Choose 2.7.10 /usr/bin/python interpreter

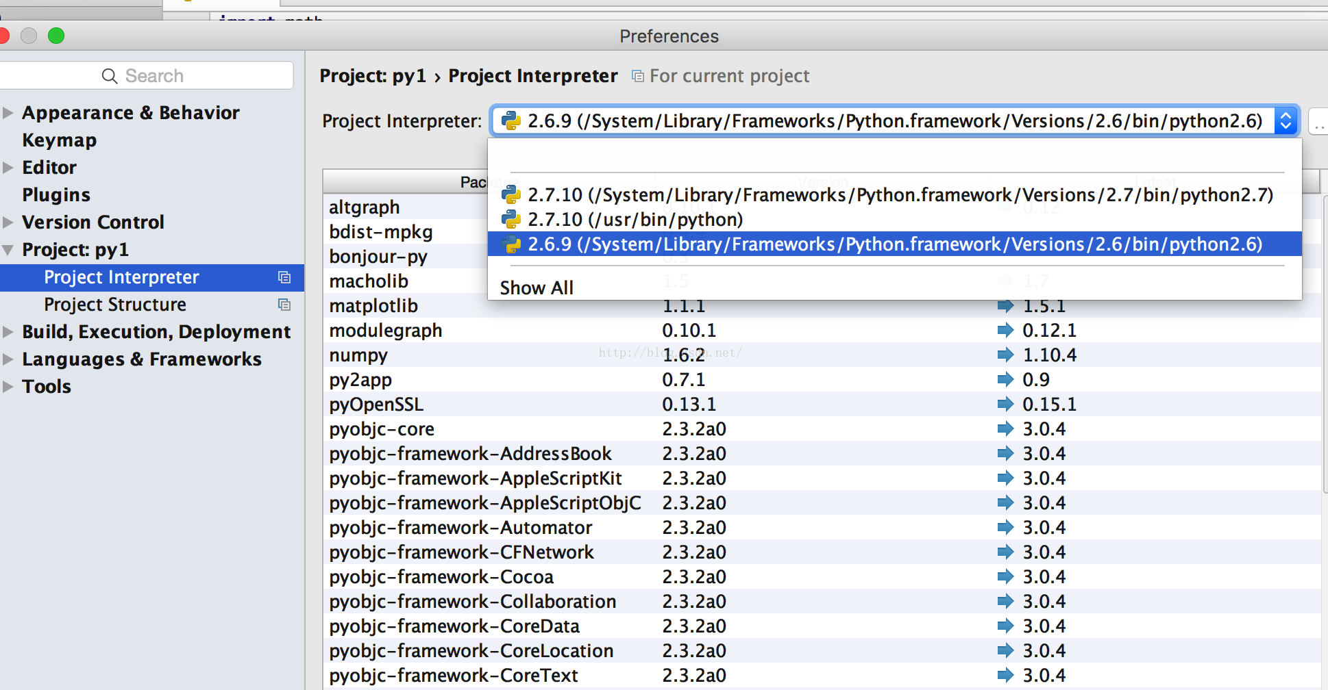point(894,220)
